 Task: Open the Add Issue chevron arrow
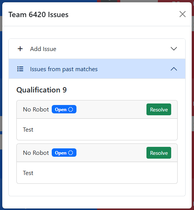(x=174, y=49)
